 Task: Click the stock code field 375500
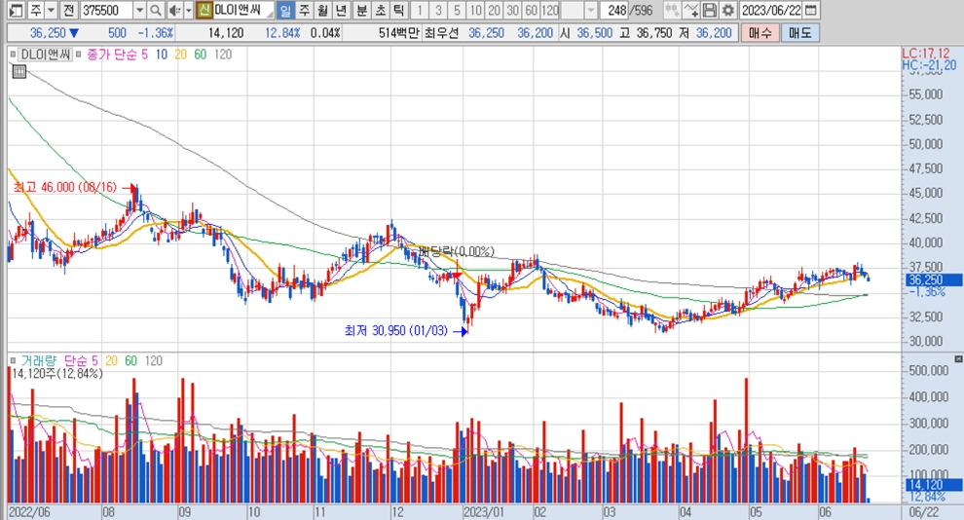[x=106, y=10]
